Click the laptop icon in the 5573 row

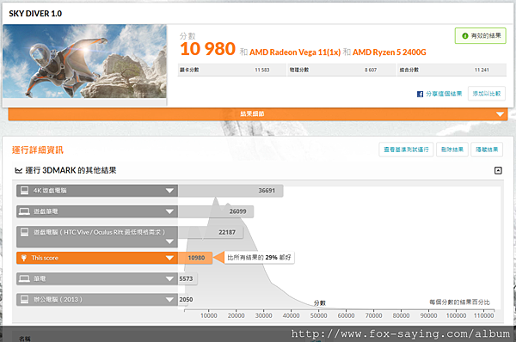click(24, 279)
